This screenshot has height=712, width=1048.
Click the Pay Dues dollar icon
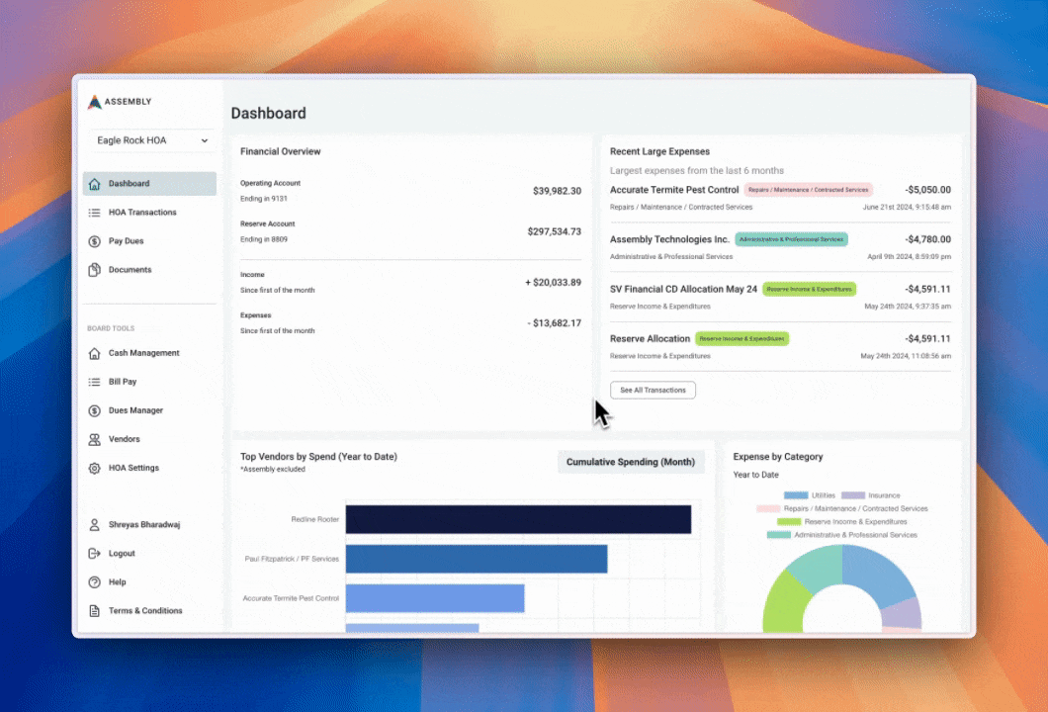click(x=95, y=241)
